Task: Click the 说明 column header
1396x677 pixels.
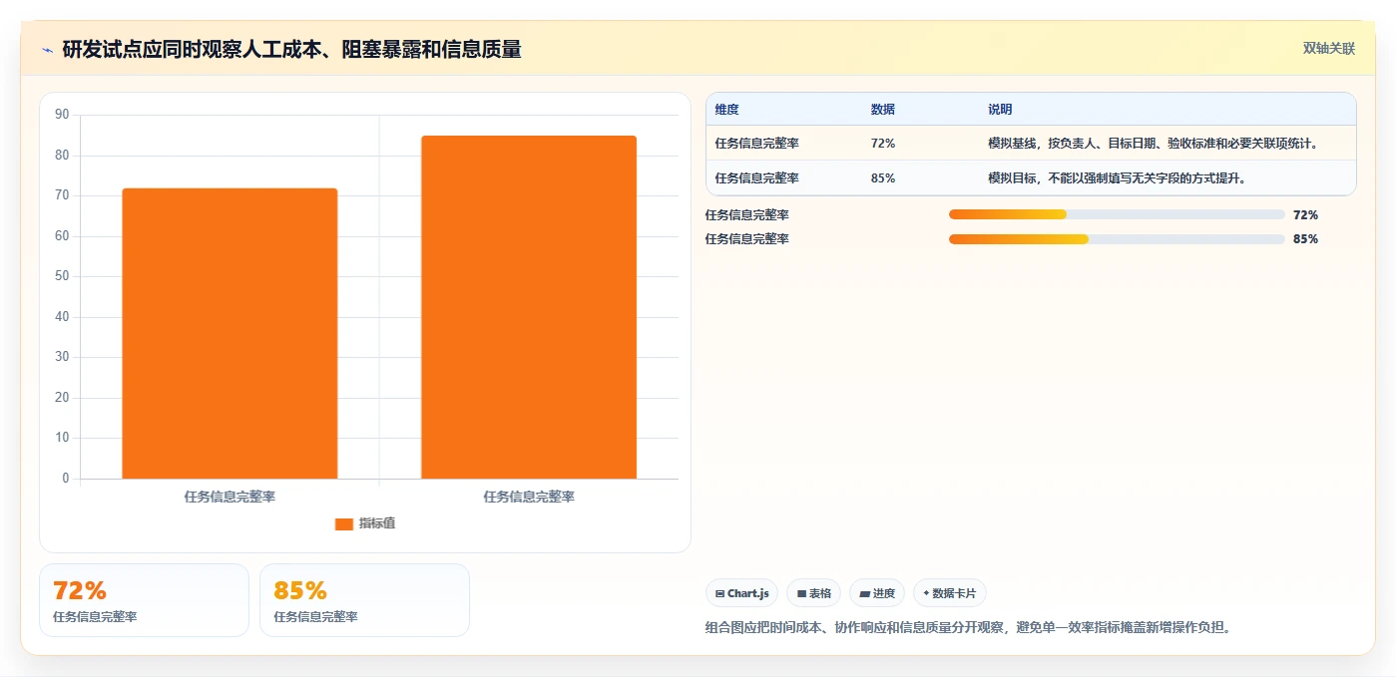Action: coord(1000,110)
